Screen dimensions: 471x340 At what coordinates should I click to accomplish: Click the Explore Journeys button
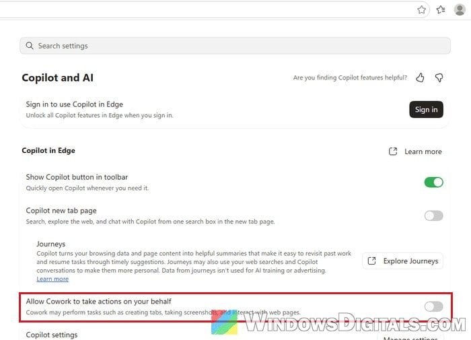(402, 261)
